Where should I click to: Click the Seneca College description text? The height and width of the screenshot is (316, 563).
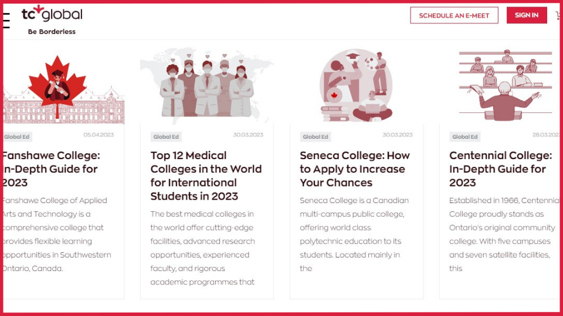click(x=354, y=234)
